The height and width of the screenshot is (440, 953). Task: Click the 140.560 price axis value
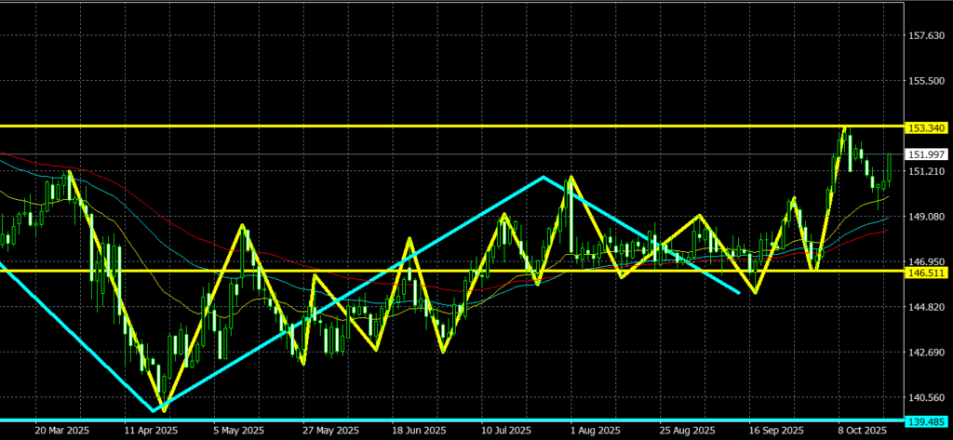(926, 398)
